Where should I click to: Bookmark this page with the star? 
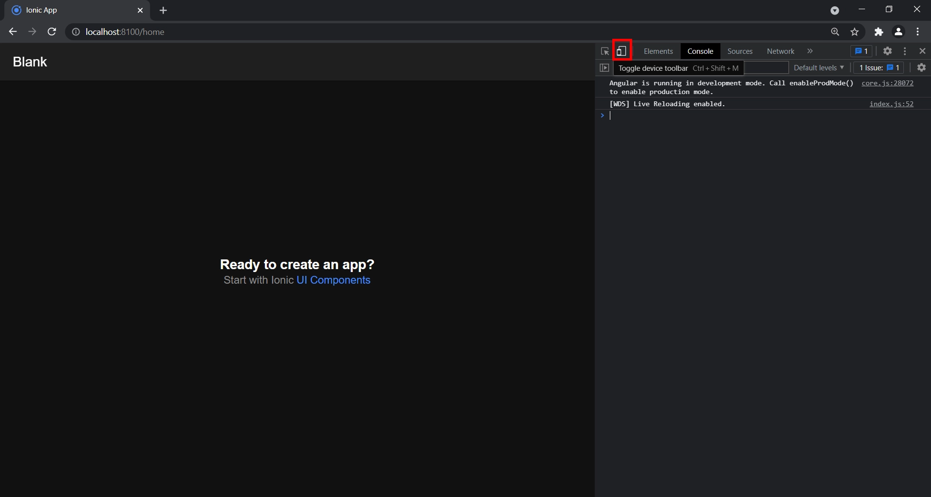tap(855, 32)
